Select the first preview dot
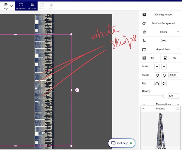 (x=156, y=148)
